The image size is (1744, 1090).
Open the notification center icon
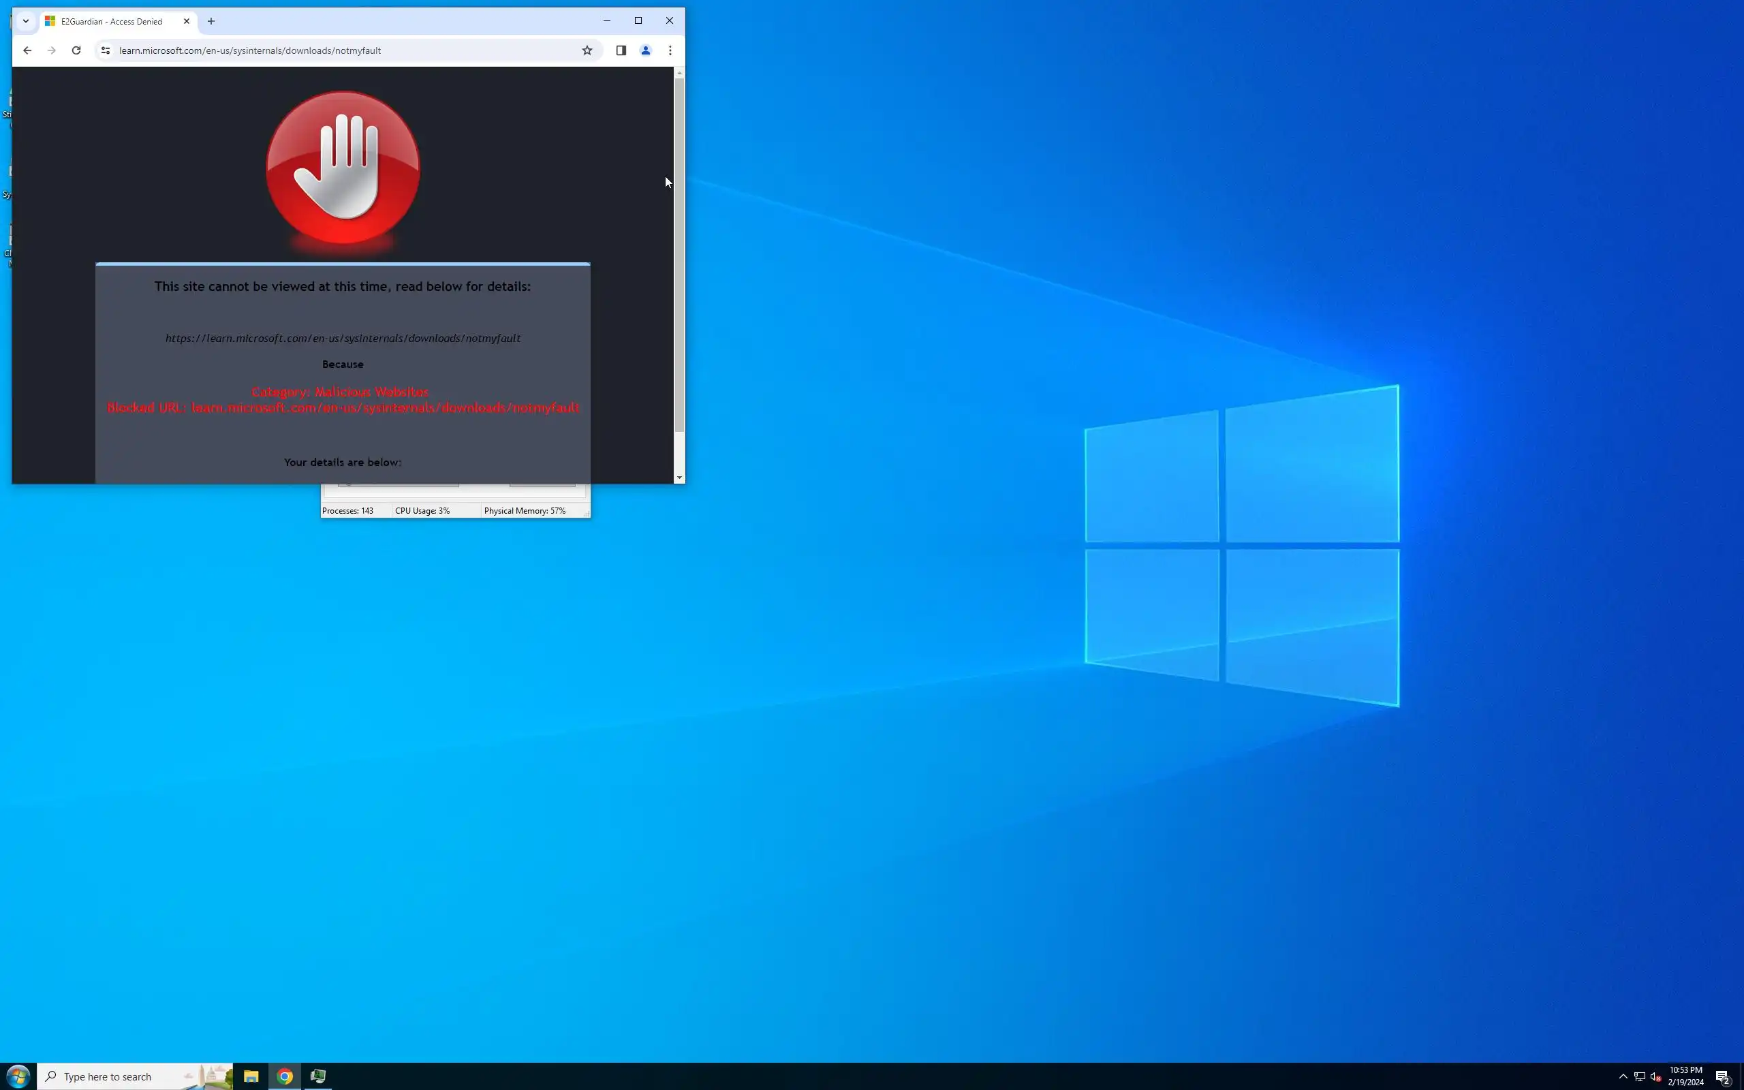[x=1722, y=1076]
